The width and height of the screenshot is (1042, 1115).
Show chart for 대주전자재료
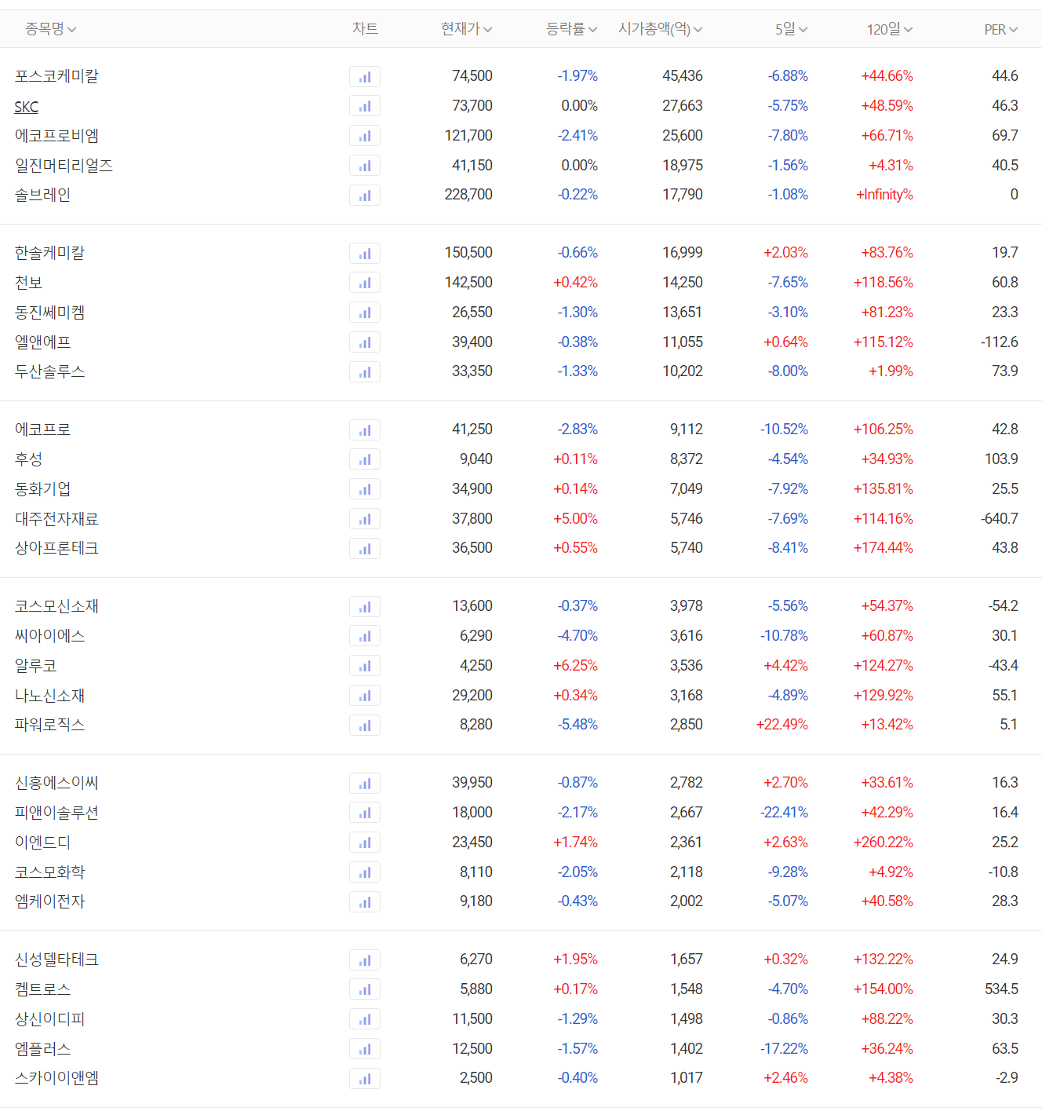coord(365,519)
